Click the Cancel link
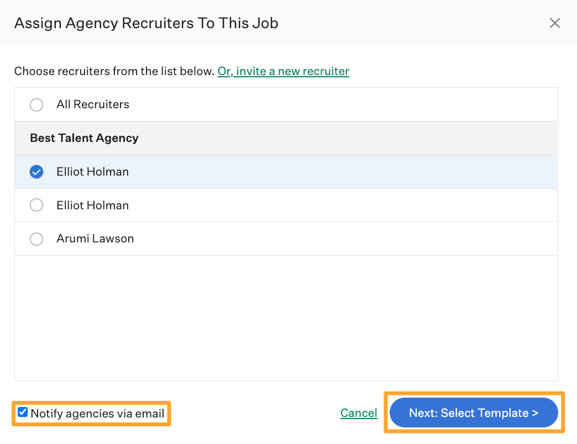The height and width of the screenshot is (444, 577). click(x=359, y=413)
